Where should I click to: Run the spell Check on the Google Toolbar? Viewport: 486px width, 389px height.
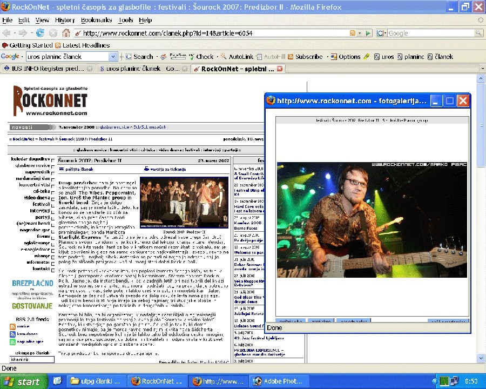(x=201, y=57)
